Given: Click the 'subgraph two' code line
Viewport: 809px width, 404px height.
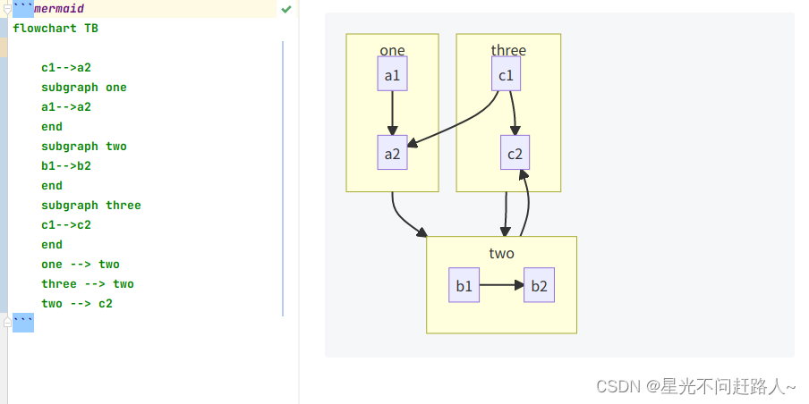Looking at the screenshot, I should pyautogui.click(x=84, y=147).
